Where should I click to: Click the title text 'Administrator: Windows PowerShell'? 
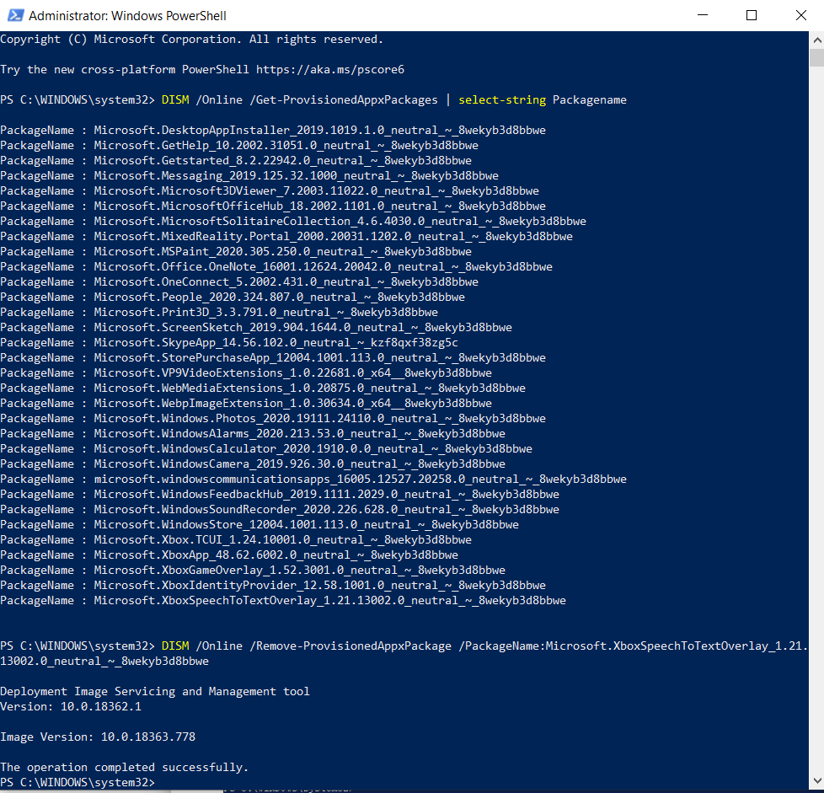click(x=126, y=15)
